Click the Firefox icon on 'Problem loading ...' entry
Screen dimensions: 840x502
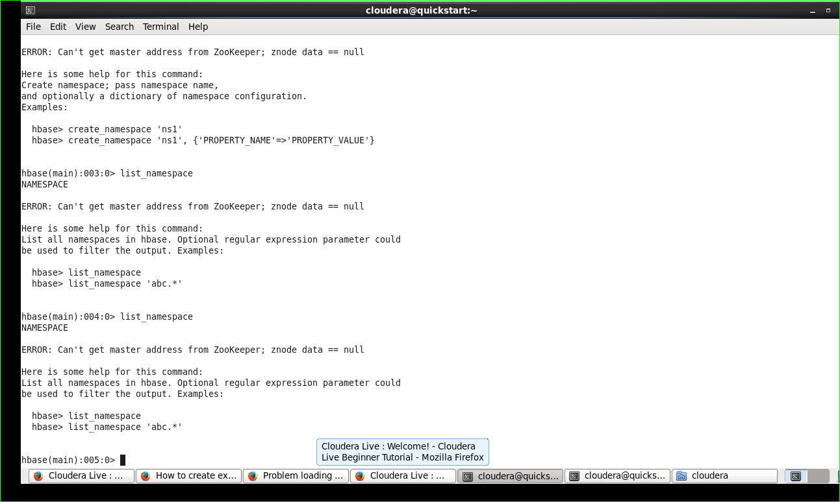(252, 475)
